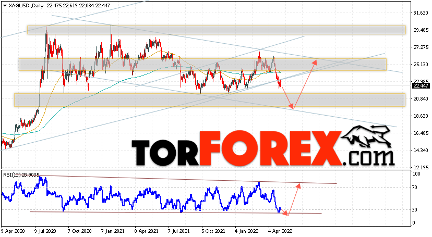Select the RSI 100 level label
The image size is (432, 237).
pyautogui.click(x=416, y=174)
